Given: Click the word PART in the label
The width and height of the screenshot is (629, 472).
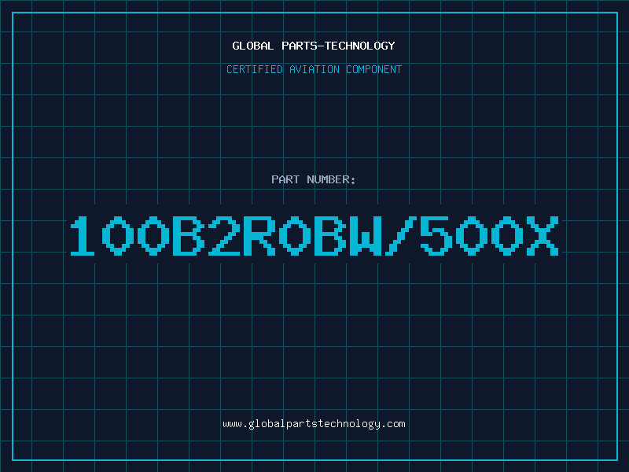Looking at the screenshot, I should point(285,179).
